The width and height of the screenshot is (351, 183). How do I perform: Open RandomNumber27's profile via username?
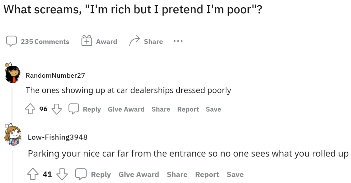pyautogui.click(x=56, y=75)
